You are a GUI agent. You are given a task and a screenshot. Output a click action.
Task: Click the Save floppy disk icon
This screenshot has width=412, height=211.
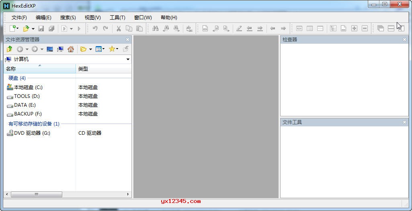(41, 28)
